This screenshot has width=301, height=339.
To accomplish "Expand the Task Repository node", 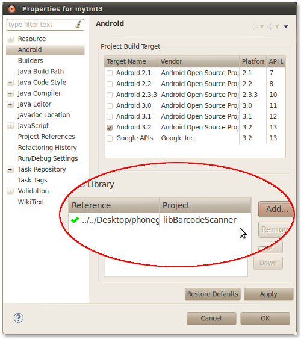I will click(x=10, y=170).
